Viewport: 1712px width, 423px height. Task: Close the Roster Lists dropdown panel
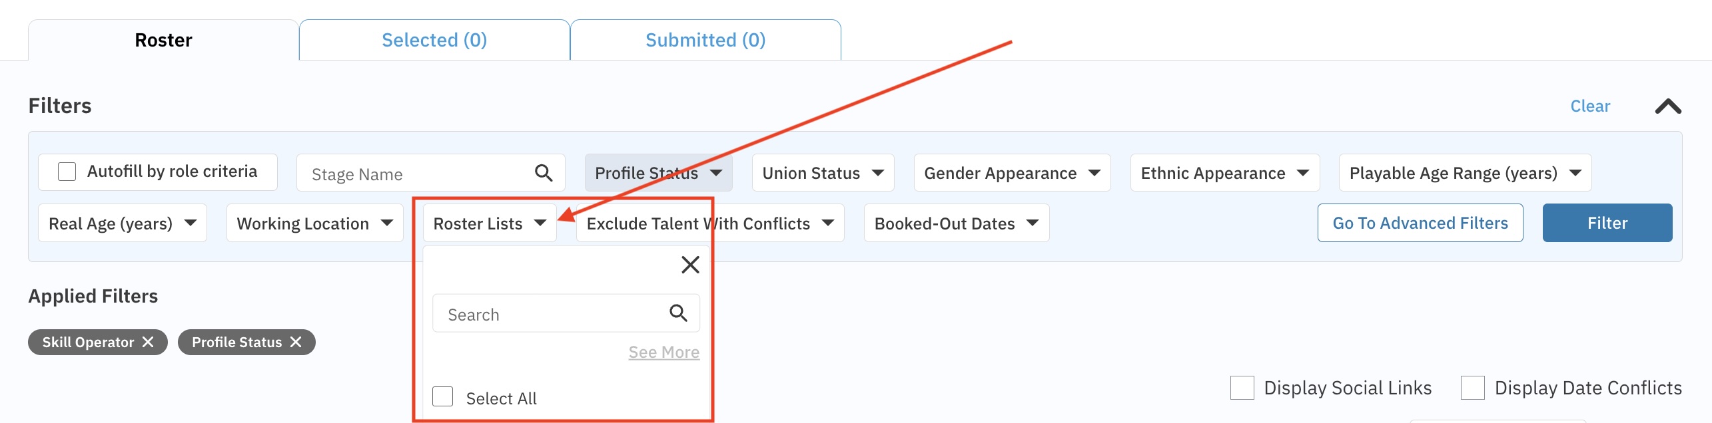pyautogui.click(x=690, y=265)
